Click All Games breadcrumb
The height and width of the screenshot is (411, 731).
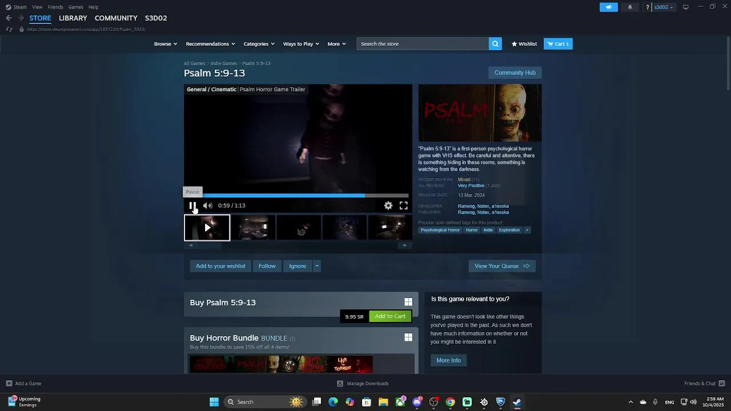pos(194,63)
